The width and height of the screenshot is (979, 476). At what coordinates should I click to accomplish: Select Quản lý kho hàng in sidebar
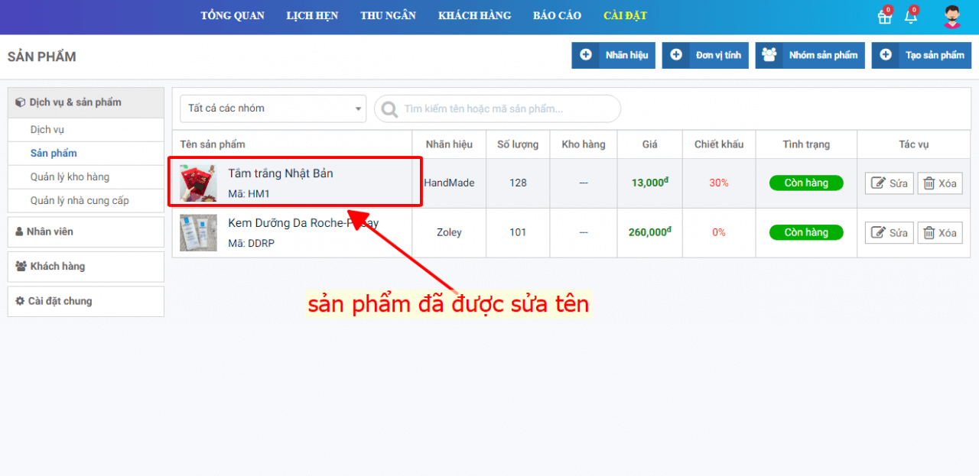pyautogui.click(x=70, y=177)
